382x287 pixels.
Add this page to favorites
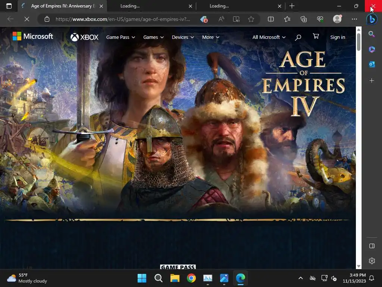pyautogui.click(x=251, y=19)
